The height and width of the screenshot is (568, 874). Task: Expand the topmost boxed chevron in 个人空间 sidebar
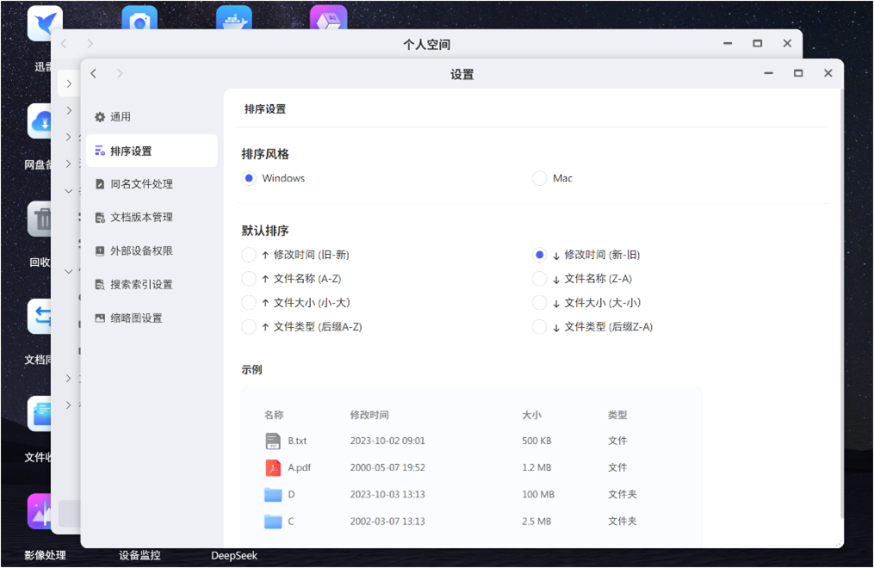[x=69, y=84]
